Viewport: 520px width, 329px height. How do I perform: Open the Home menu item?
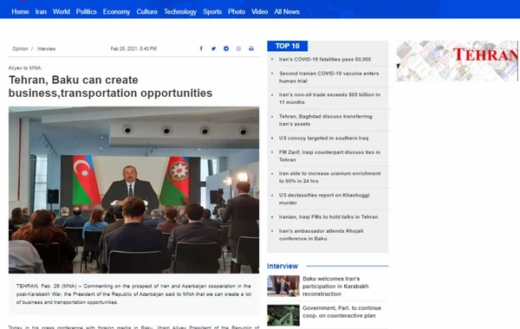pyautogui.click(x=20, y=11)
